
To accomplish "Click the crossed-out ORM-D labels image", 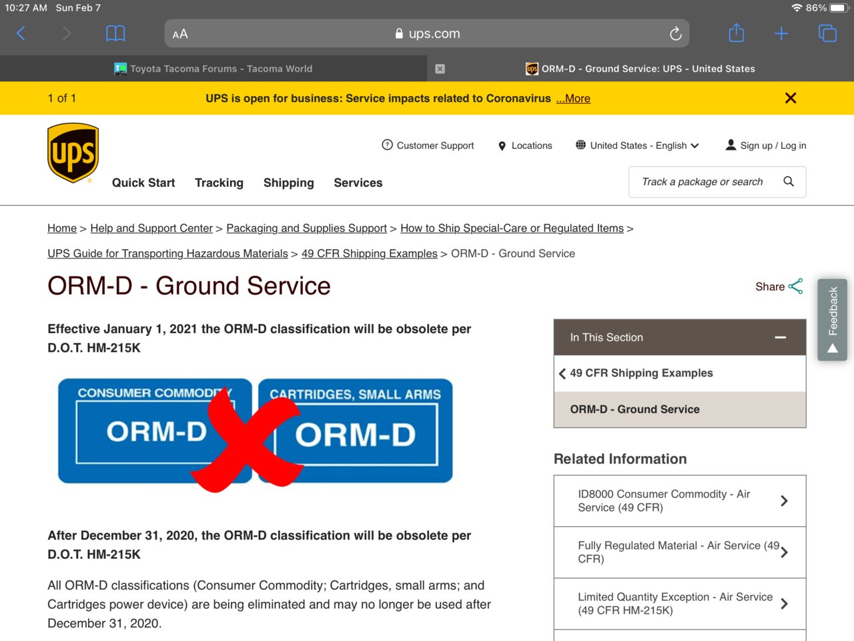I will pos(255,435).
